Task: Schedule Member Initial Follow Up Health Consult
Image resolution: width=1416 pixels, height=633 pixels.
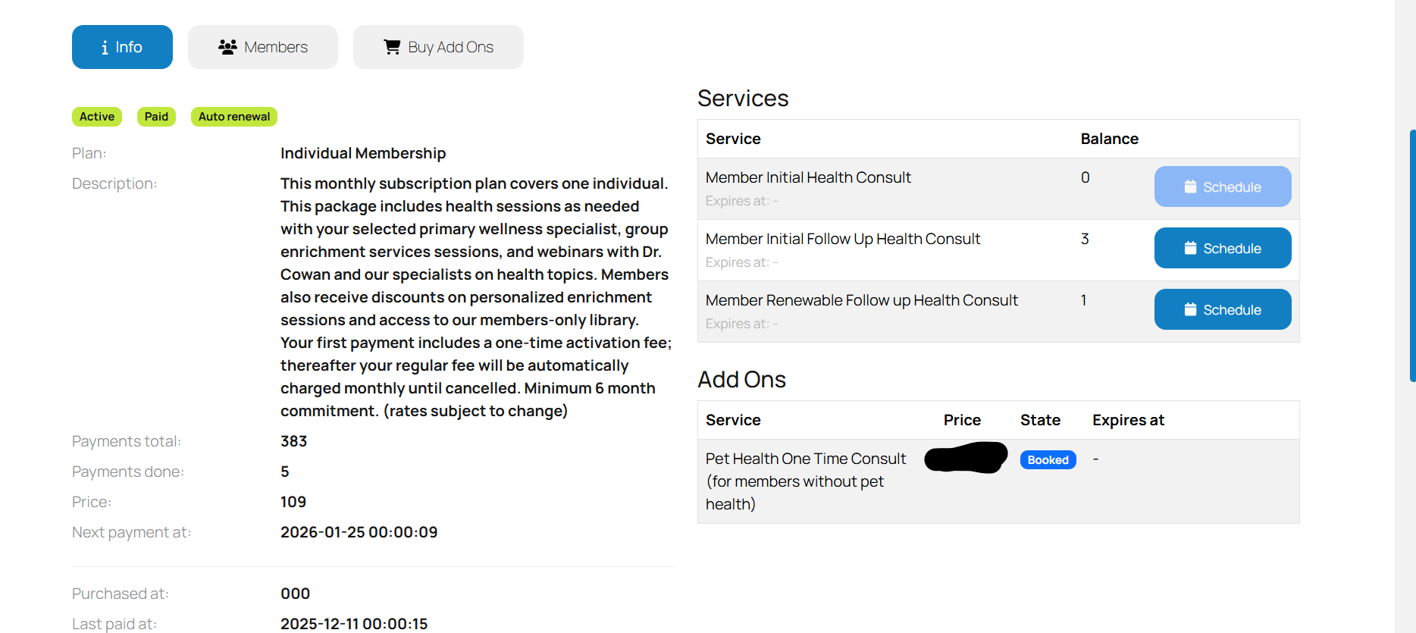Action: click(x=1222, y=248)
